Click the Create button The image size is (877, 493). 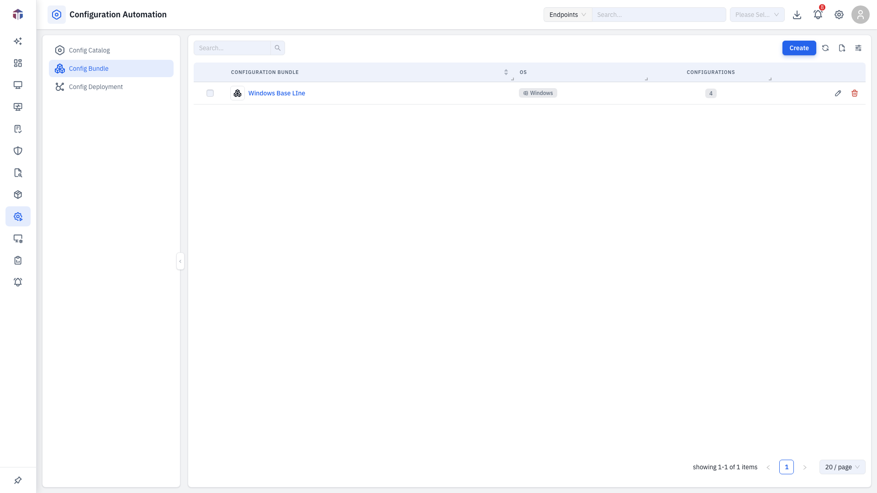tap(799, 48)
